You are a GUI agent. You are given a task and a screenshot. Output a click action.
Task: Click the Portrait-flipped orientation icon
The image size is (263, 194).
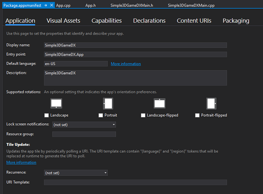(x=211, y=103)
